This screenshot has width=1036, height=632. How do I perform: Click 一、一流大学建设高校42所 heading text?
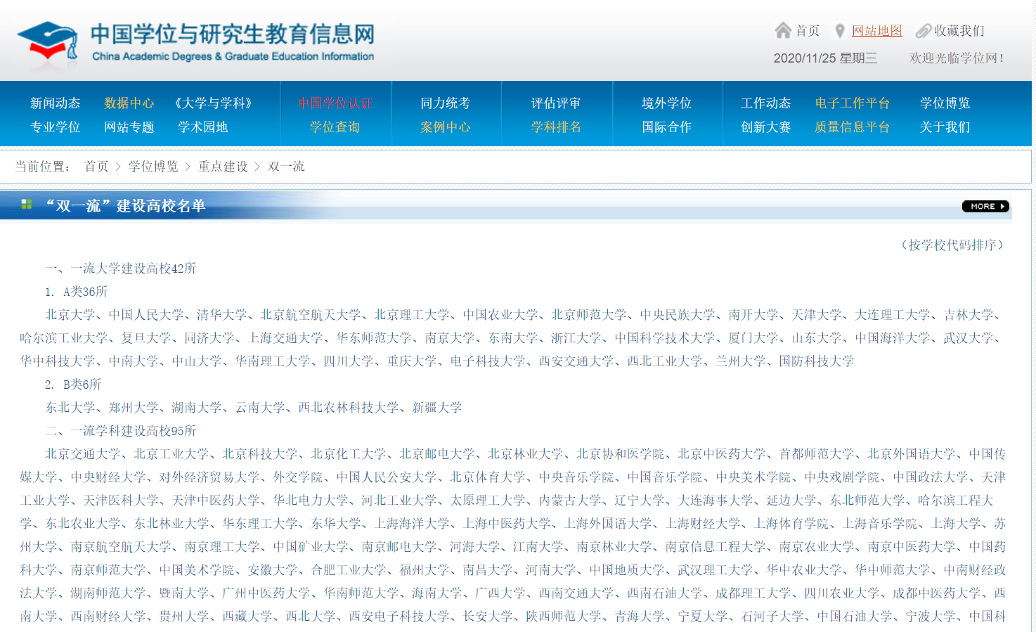click(121, 269)
